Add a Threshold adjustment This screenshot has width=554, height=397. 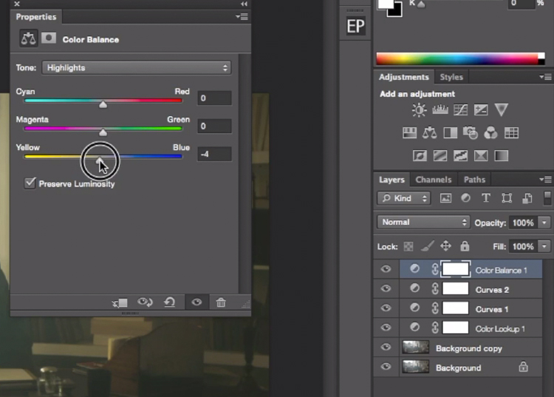[x=460, y=155]
